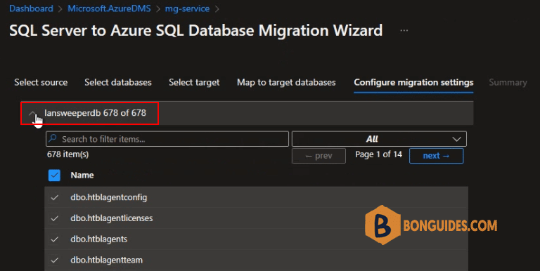Image resolution: width=540 pixels, height=271 pixels.
Task: Switch to the Select databases tab
Action: coord(118,83)
